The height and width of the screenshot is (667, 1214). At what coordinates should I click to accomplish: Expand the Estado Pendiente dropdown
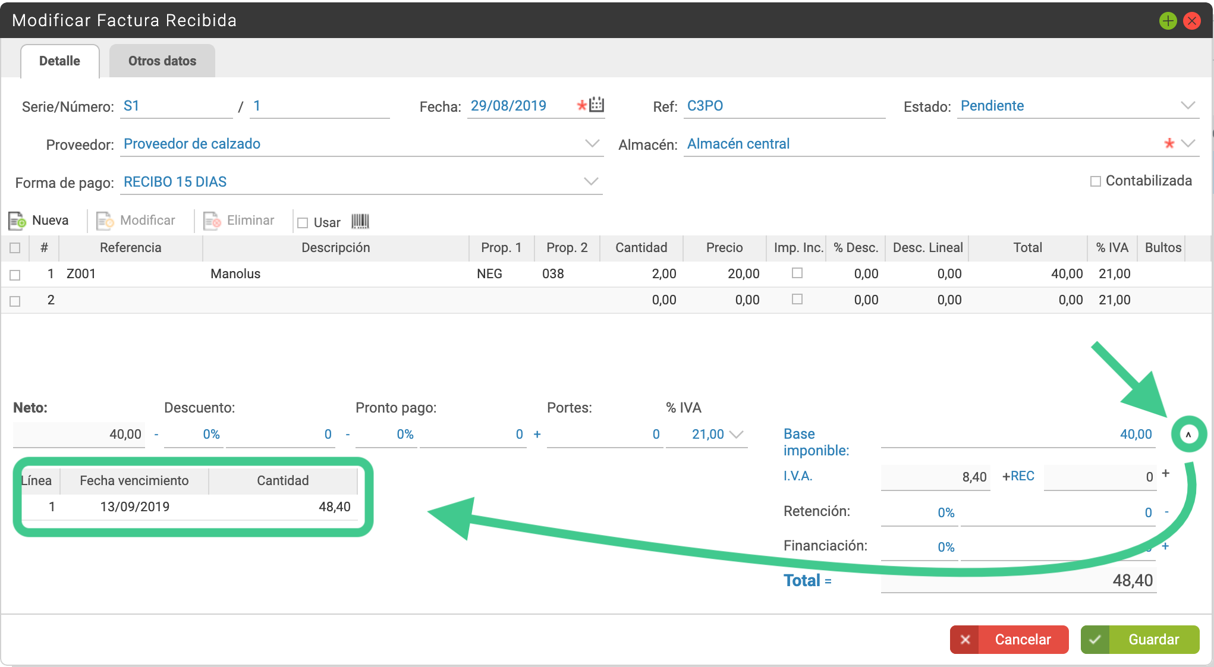[1187, 106]
